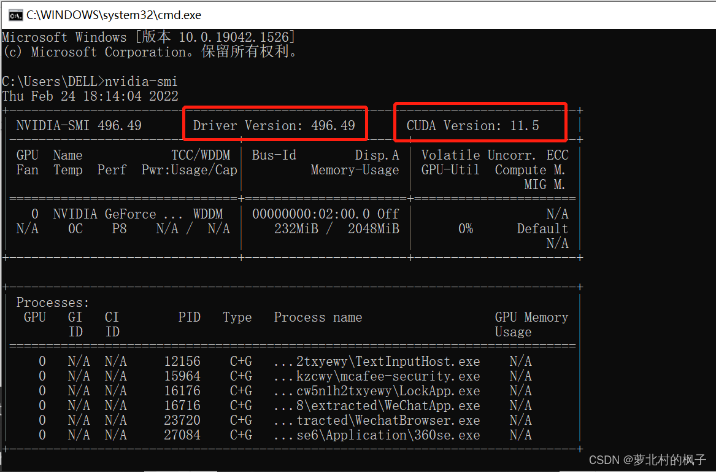Screen dimensions: 716x472
Task: Click the Bus-Id column header
Action: (x=274, y=155)
